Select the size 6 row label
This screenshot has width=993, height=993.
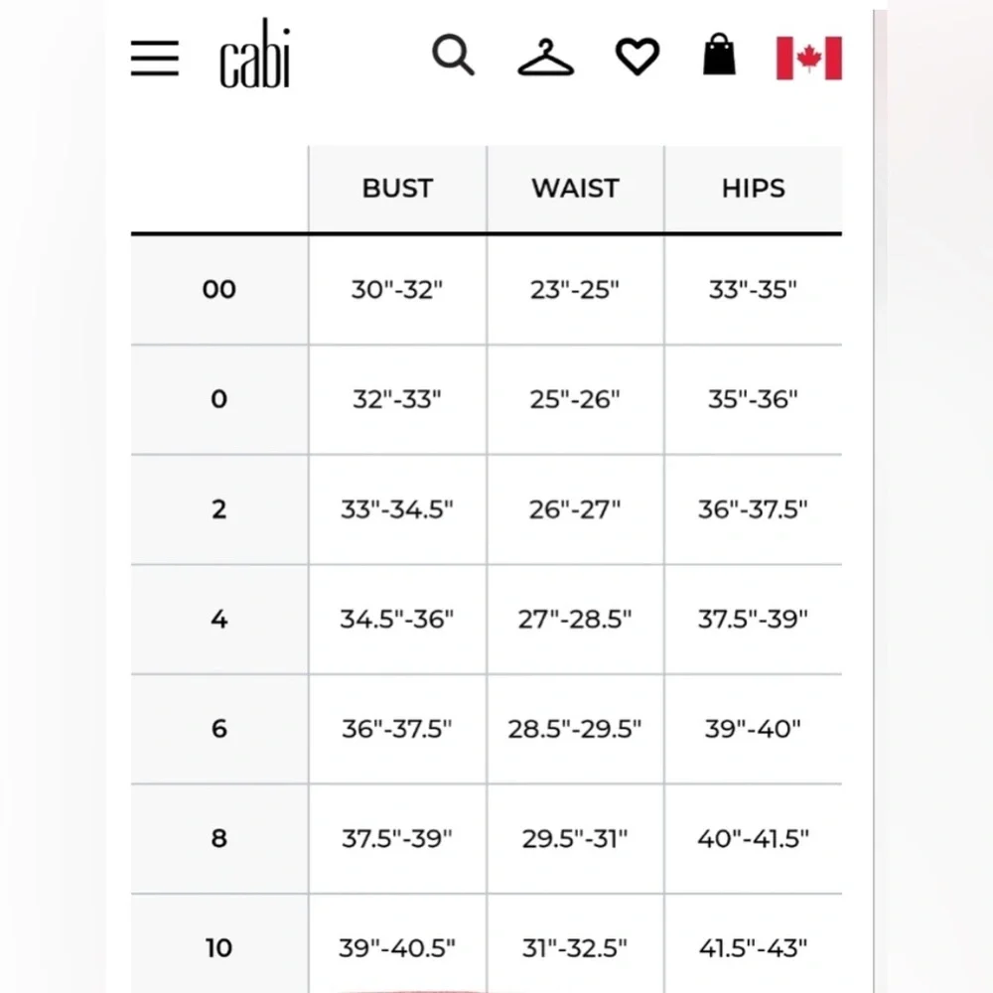(218, 729)
